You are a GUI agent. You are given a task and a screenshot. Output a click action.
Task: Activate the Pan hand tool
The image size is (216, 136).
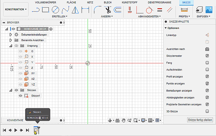point(124,120)
